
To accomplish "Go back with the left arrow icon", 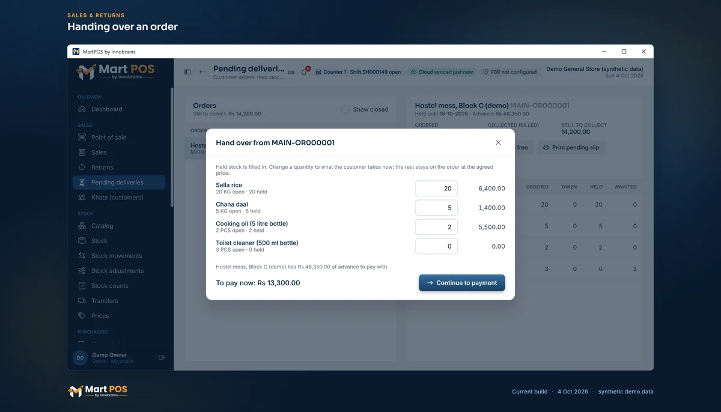I will pos(202,72).
